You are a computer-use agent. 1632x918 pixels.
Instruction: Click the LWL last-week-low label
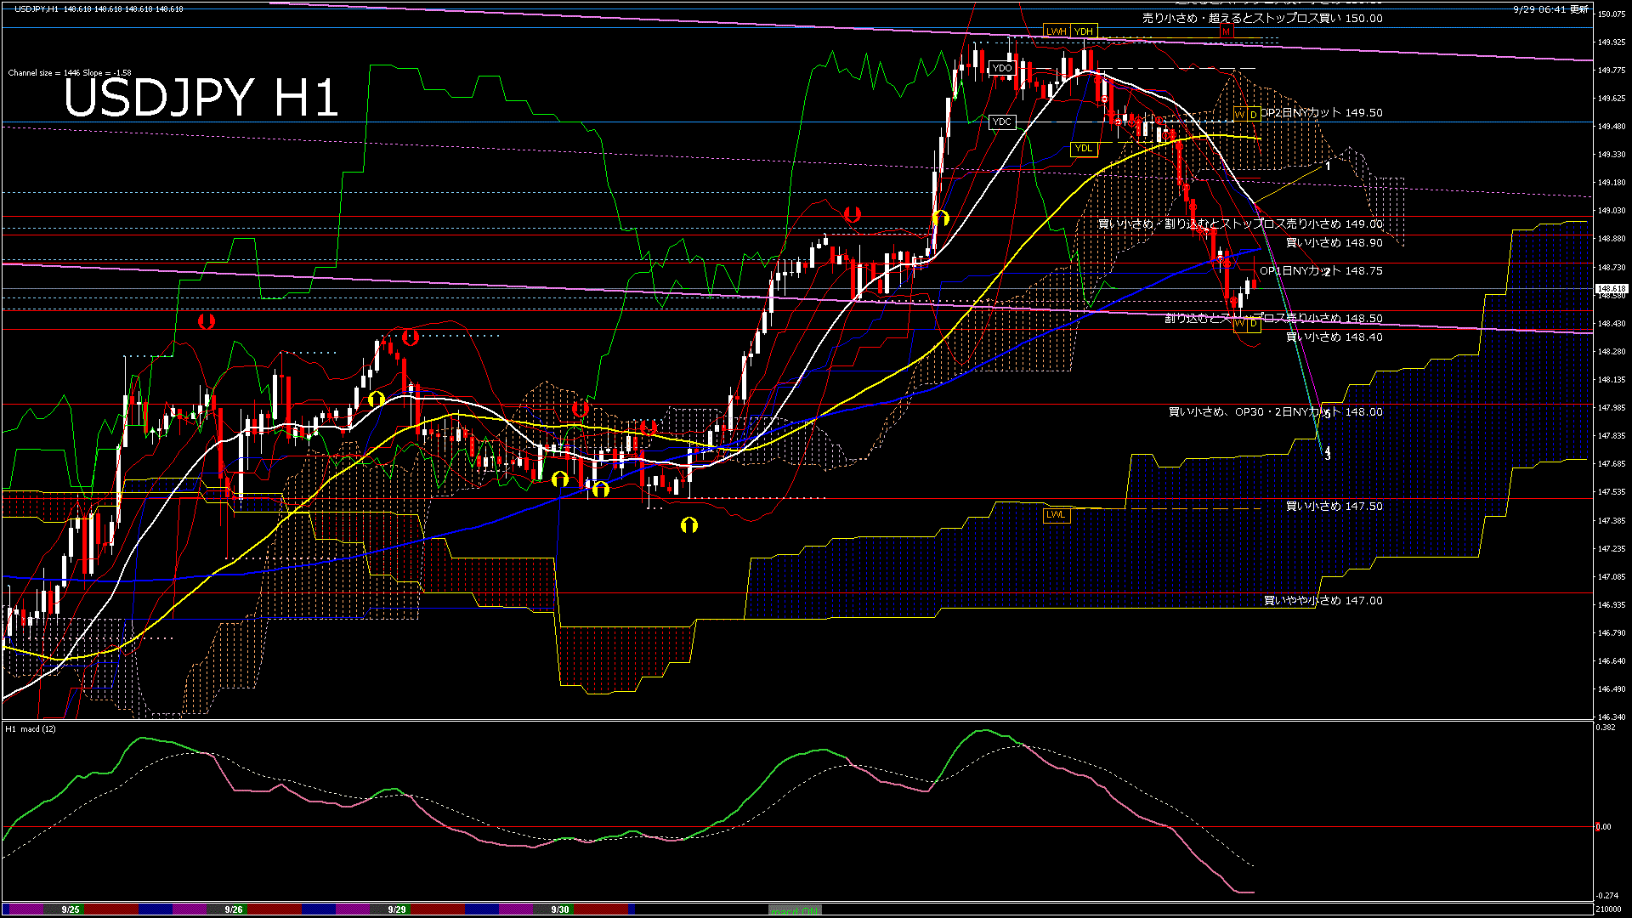tap(1056, 514)
